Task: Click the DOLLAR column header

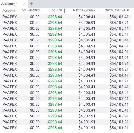Action: click(x=57, y=11)
